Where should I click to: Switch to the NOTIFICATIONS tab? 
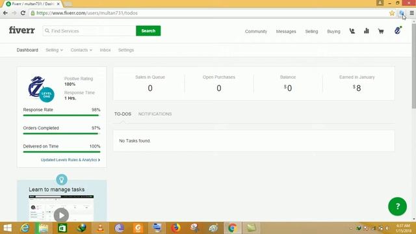(155, 114)
